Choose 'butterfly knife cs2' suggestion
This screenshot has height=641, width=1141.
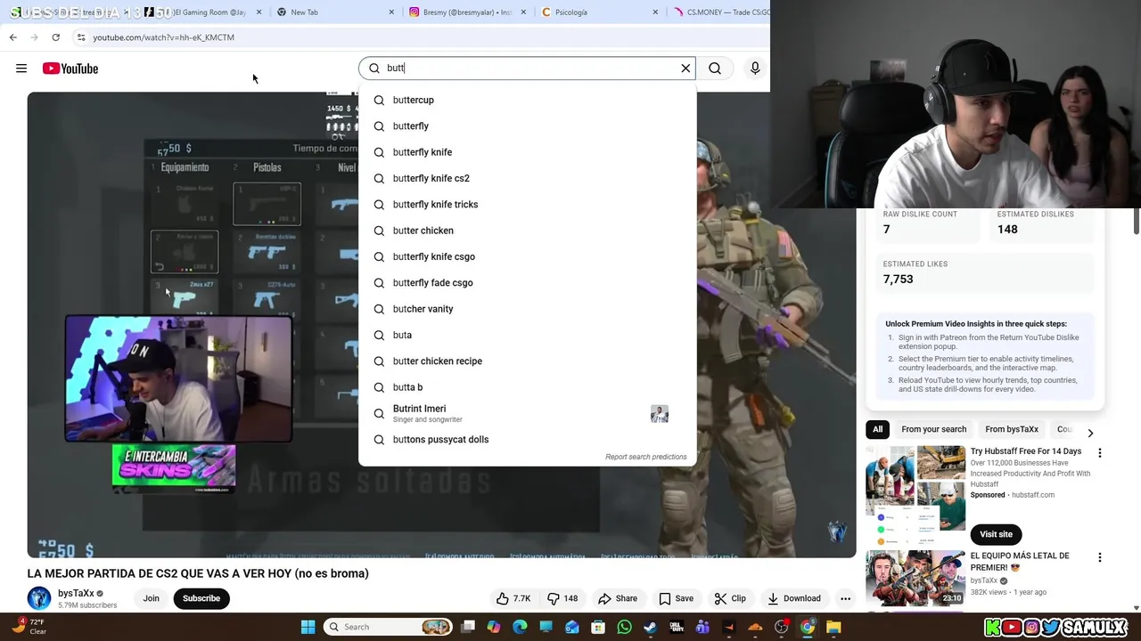[x=527, y=178]
